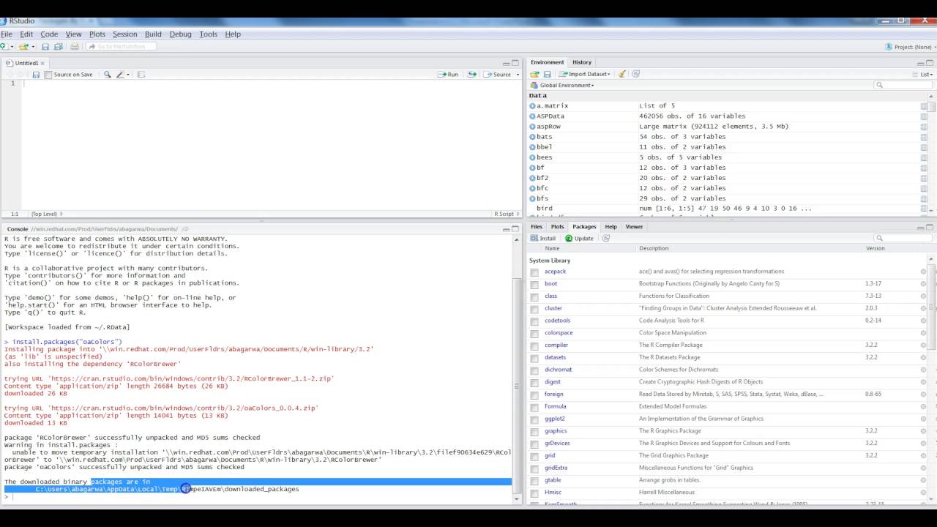Remove the cluster package with its x icon
This screenshot has width=937, height=527.
[923, 309]
